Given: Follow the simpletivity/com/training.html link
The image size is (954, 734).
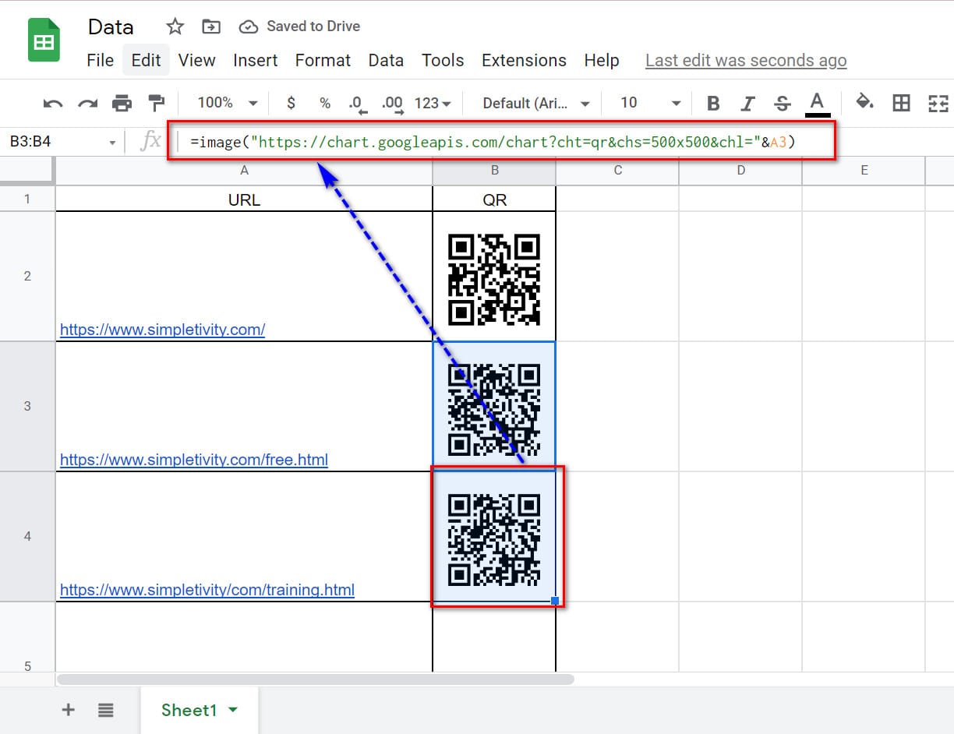Looking at the screenshot, I should point(207,590).
